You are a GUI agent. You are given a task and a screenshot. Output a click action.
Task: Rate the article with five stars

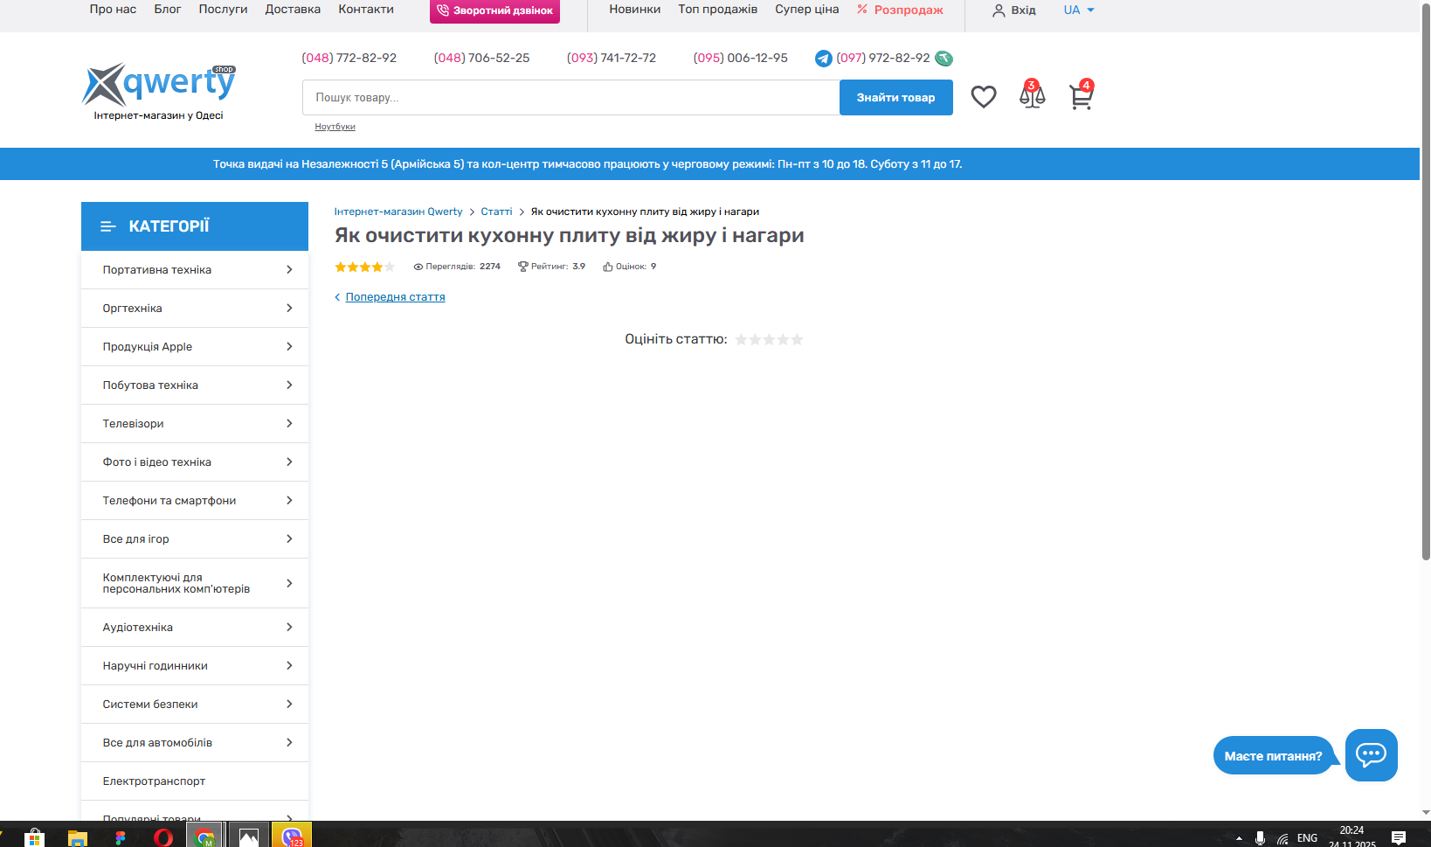click(x=797, y=339)
